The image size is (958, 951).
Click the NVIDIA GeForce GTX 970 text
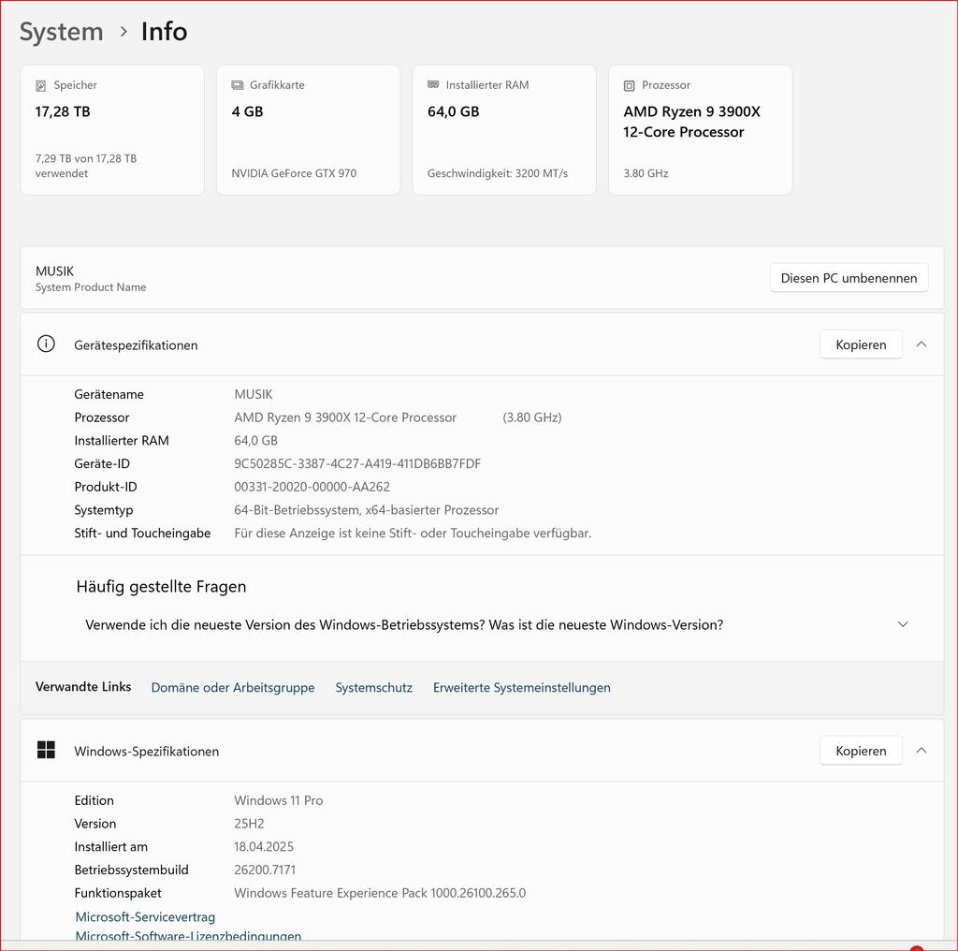point(294,173)
